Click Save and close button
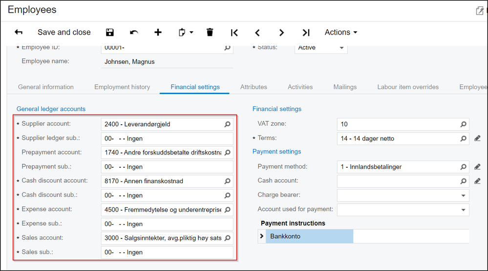This screenshot has height=271, width=488. pos(64,32)
